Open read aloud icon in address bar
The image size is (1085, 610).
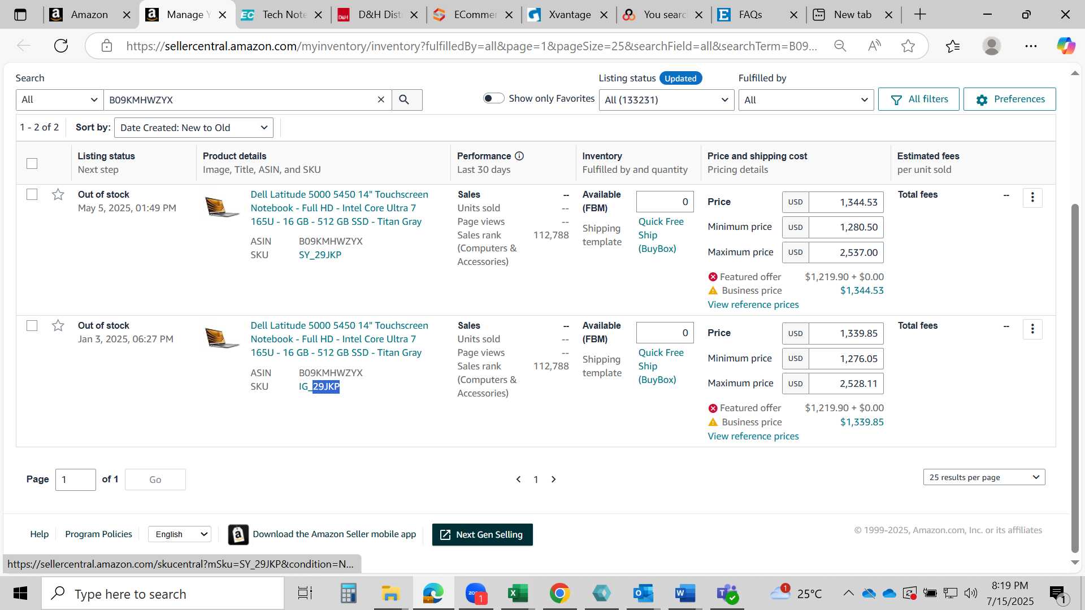coord(874,46)
